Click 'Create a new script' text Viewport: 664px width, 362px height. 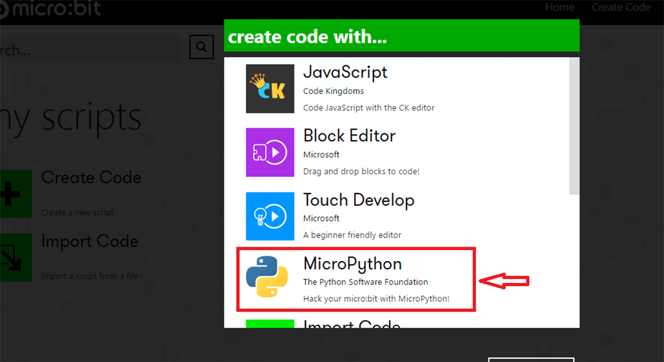(77, 212)
